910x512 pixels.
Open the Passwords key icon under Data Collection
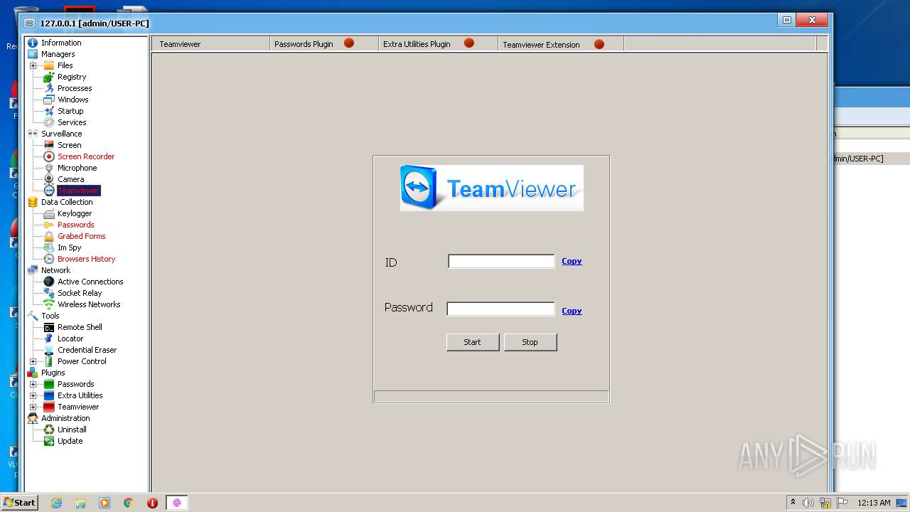(x=49, y=225)
